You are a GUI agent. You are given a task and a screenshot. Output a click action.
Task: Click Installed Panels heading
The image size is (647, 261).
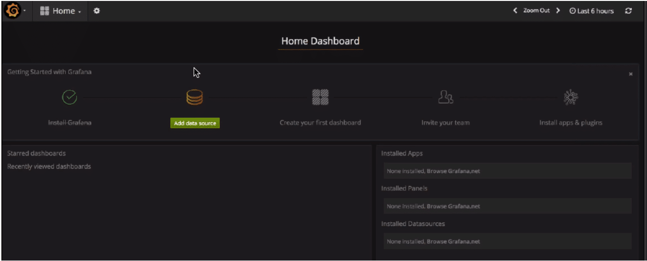click(404, 188)
